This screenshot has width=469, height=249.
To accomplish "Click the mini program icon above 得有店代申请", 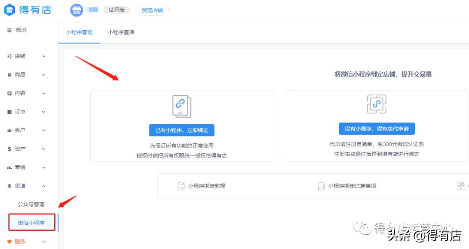I will [377, 104].
